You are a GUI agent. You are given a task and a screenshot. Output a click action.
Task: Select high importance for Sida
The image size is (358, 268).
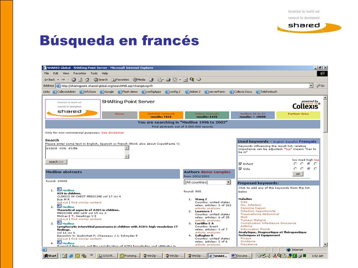pyautogui.click(x=309, y=169)
